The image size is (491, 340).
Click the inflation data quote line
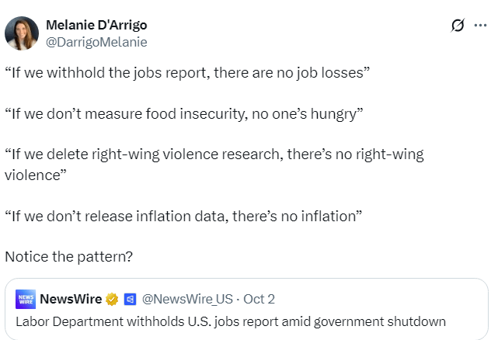[x=185, y=214]
